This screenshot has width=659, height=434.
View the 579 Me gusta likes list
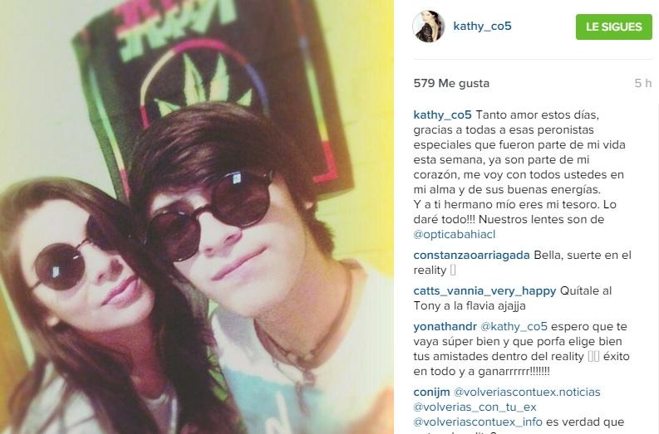click(451, 83)
